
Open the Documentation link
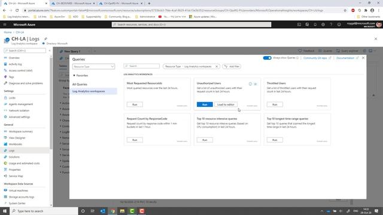(347, 58)
